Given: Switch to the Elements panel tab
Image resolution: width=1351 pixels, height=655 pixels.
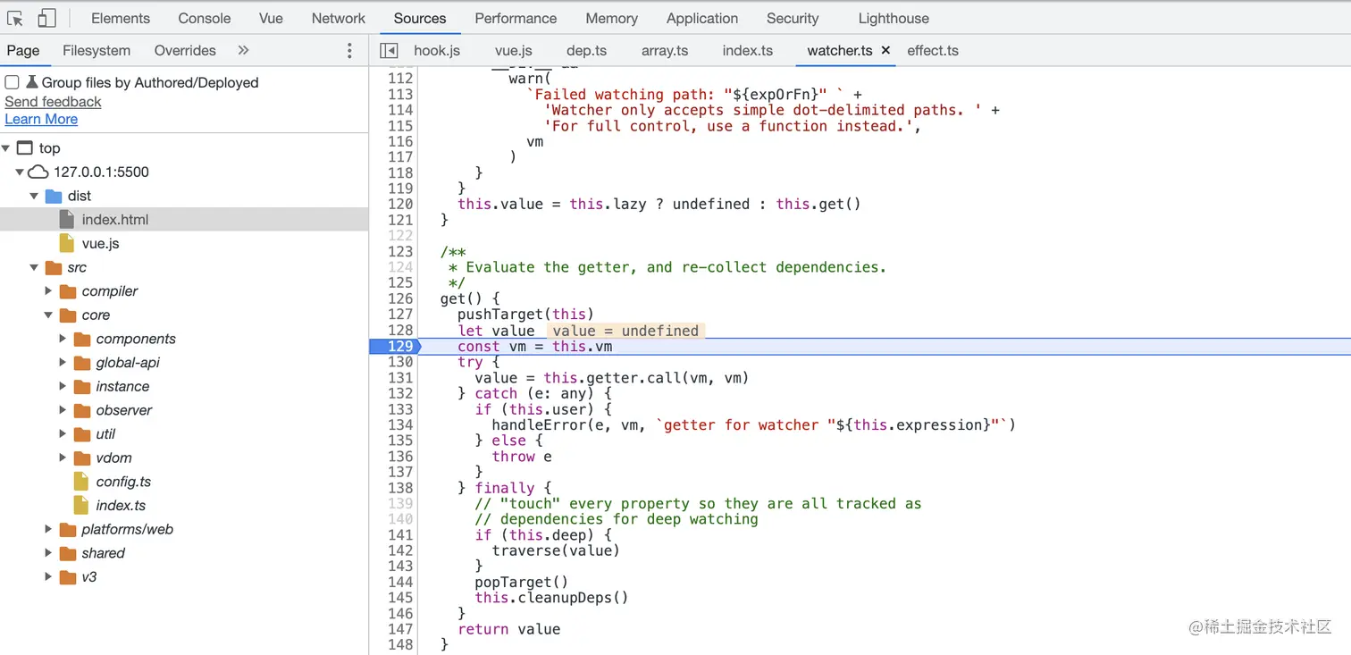Looking at the screenshot, I should click(121, 18).
